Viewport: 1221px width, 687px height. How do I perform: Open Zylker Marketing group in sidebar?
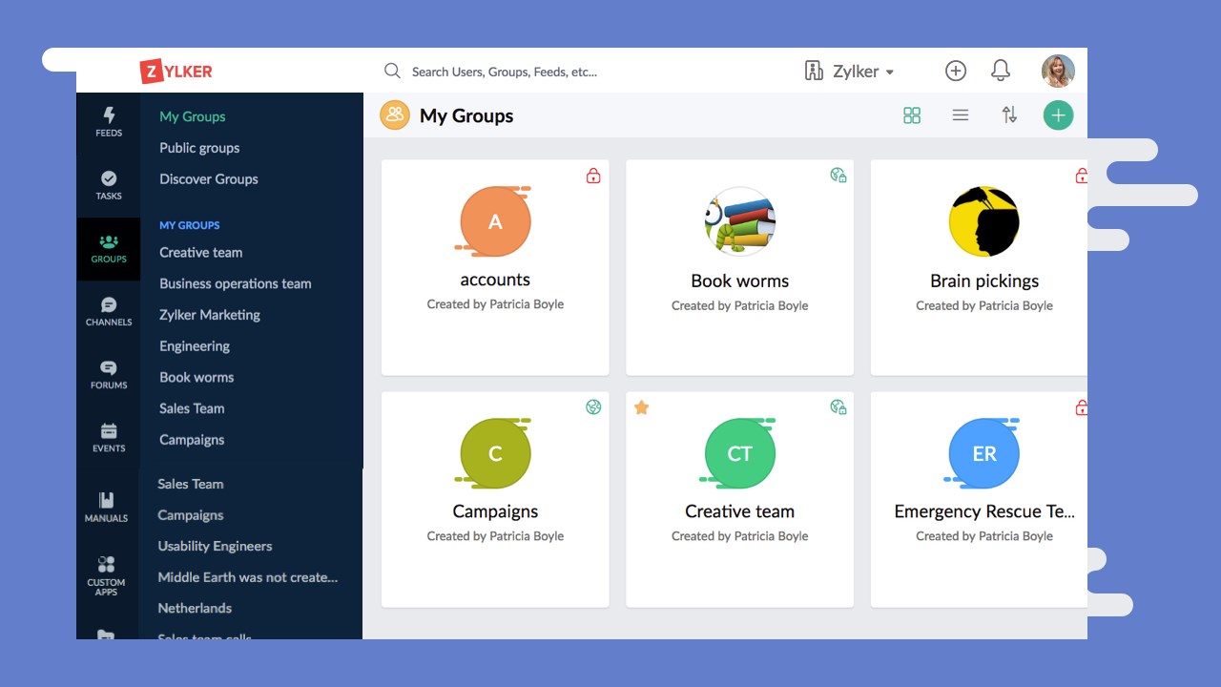coord(210,315)
